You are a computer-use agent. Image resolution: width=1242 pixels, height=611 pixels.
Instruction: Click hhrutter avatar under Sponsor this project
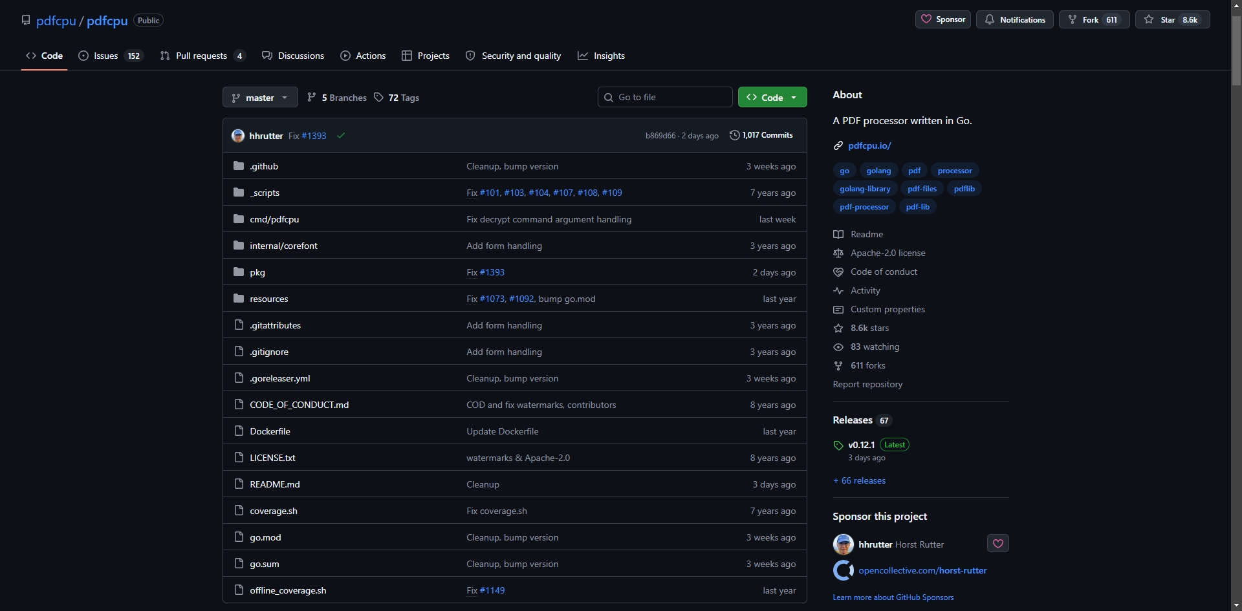click(x=843, y=544)
